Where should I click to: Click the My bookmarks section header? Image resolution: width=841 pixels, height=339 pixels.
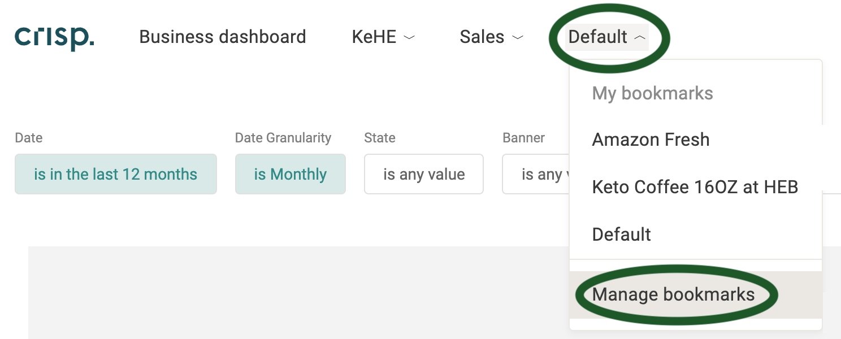[x=652, y=93]
